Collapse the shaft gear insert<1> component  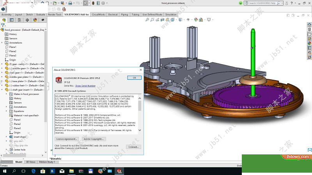pos(2,90)
